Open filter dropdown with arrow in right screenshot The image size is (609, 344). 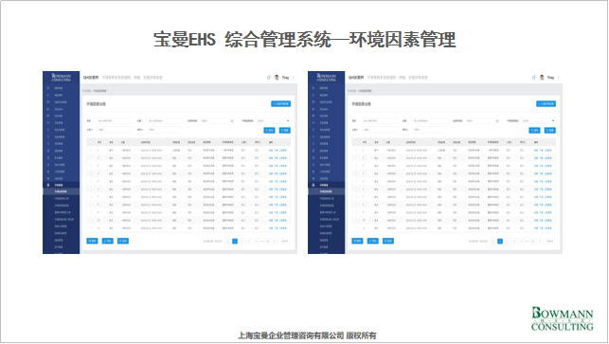coord(538,121)
